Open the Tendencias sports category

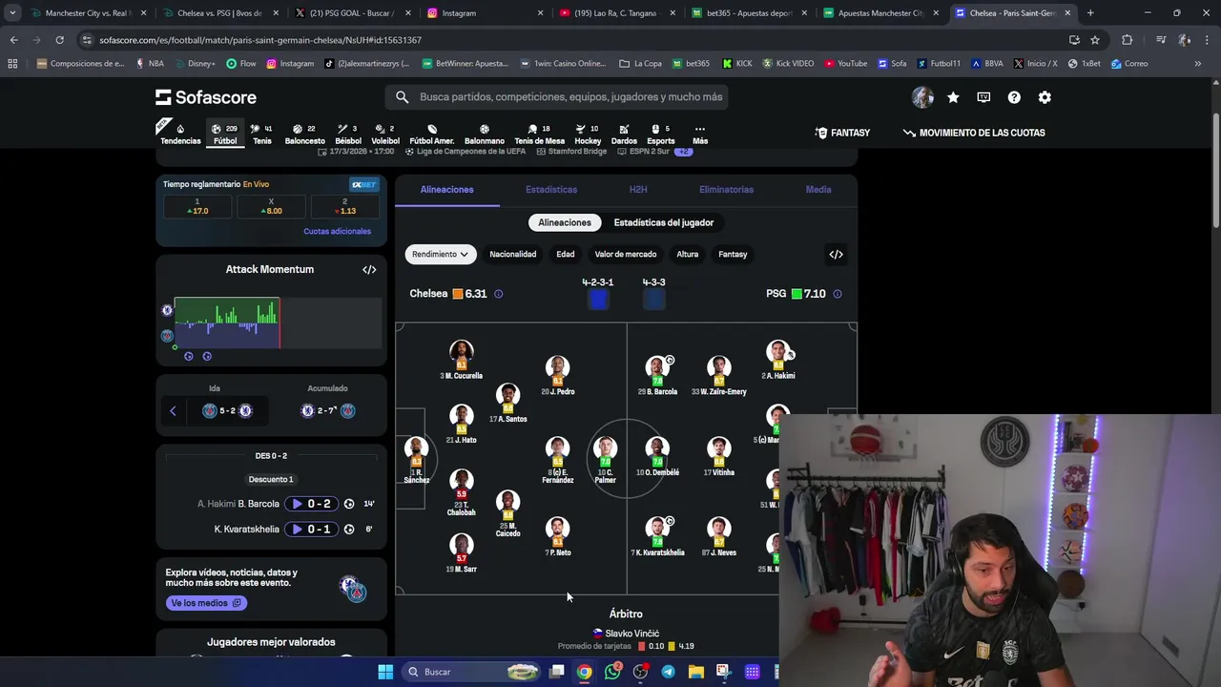tap(180, 135)
